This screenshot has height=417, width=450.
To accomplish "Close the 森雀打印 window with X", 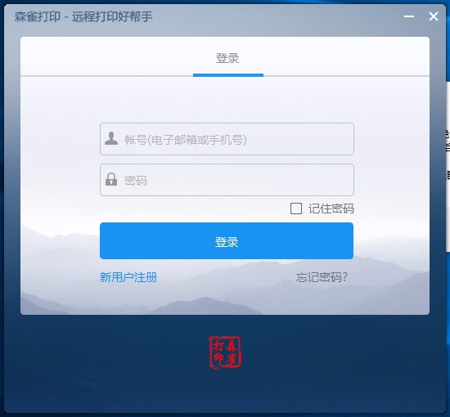I will tap(434, 16).
